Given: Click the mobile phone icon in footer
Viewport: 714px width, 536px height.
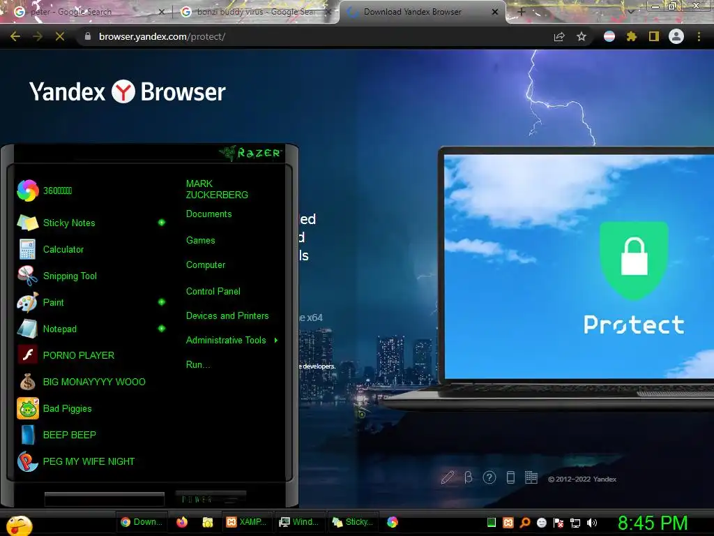Looking at the screenshot, I should click(510, 477).
